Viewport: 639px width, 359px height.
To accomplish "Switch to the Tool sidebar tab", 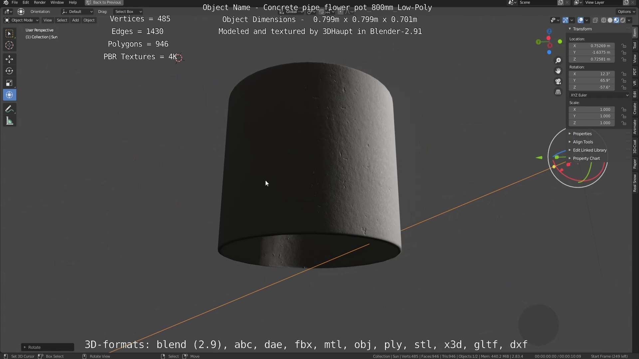I will tap(635, 46).
